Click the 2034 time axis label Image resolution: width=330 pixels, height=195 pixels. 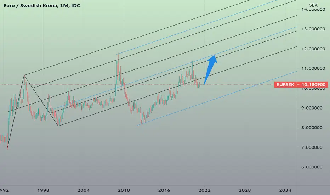pos(285,190)
